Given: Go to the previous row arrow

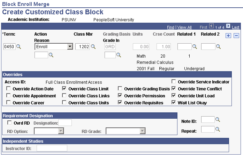Looking at the screenshot, I should click(211, 26).
